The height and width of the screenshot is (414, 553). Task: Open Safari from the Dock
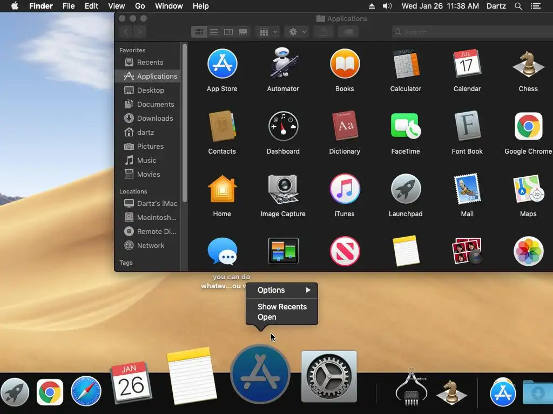point(86,391)
